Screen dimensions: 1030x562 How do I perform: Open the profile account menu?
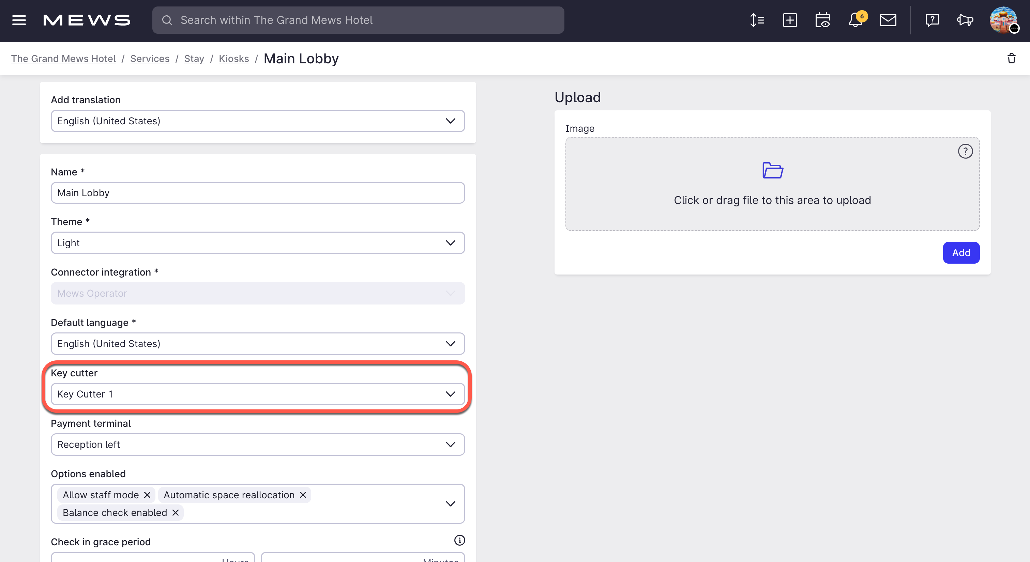pos(1004,20)
